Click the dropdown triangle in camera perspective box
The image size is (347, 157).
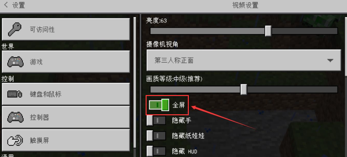(330, 60)
